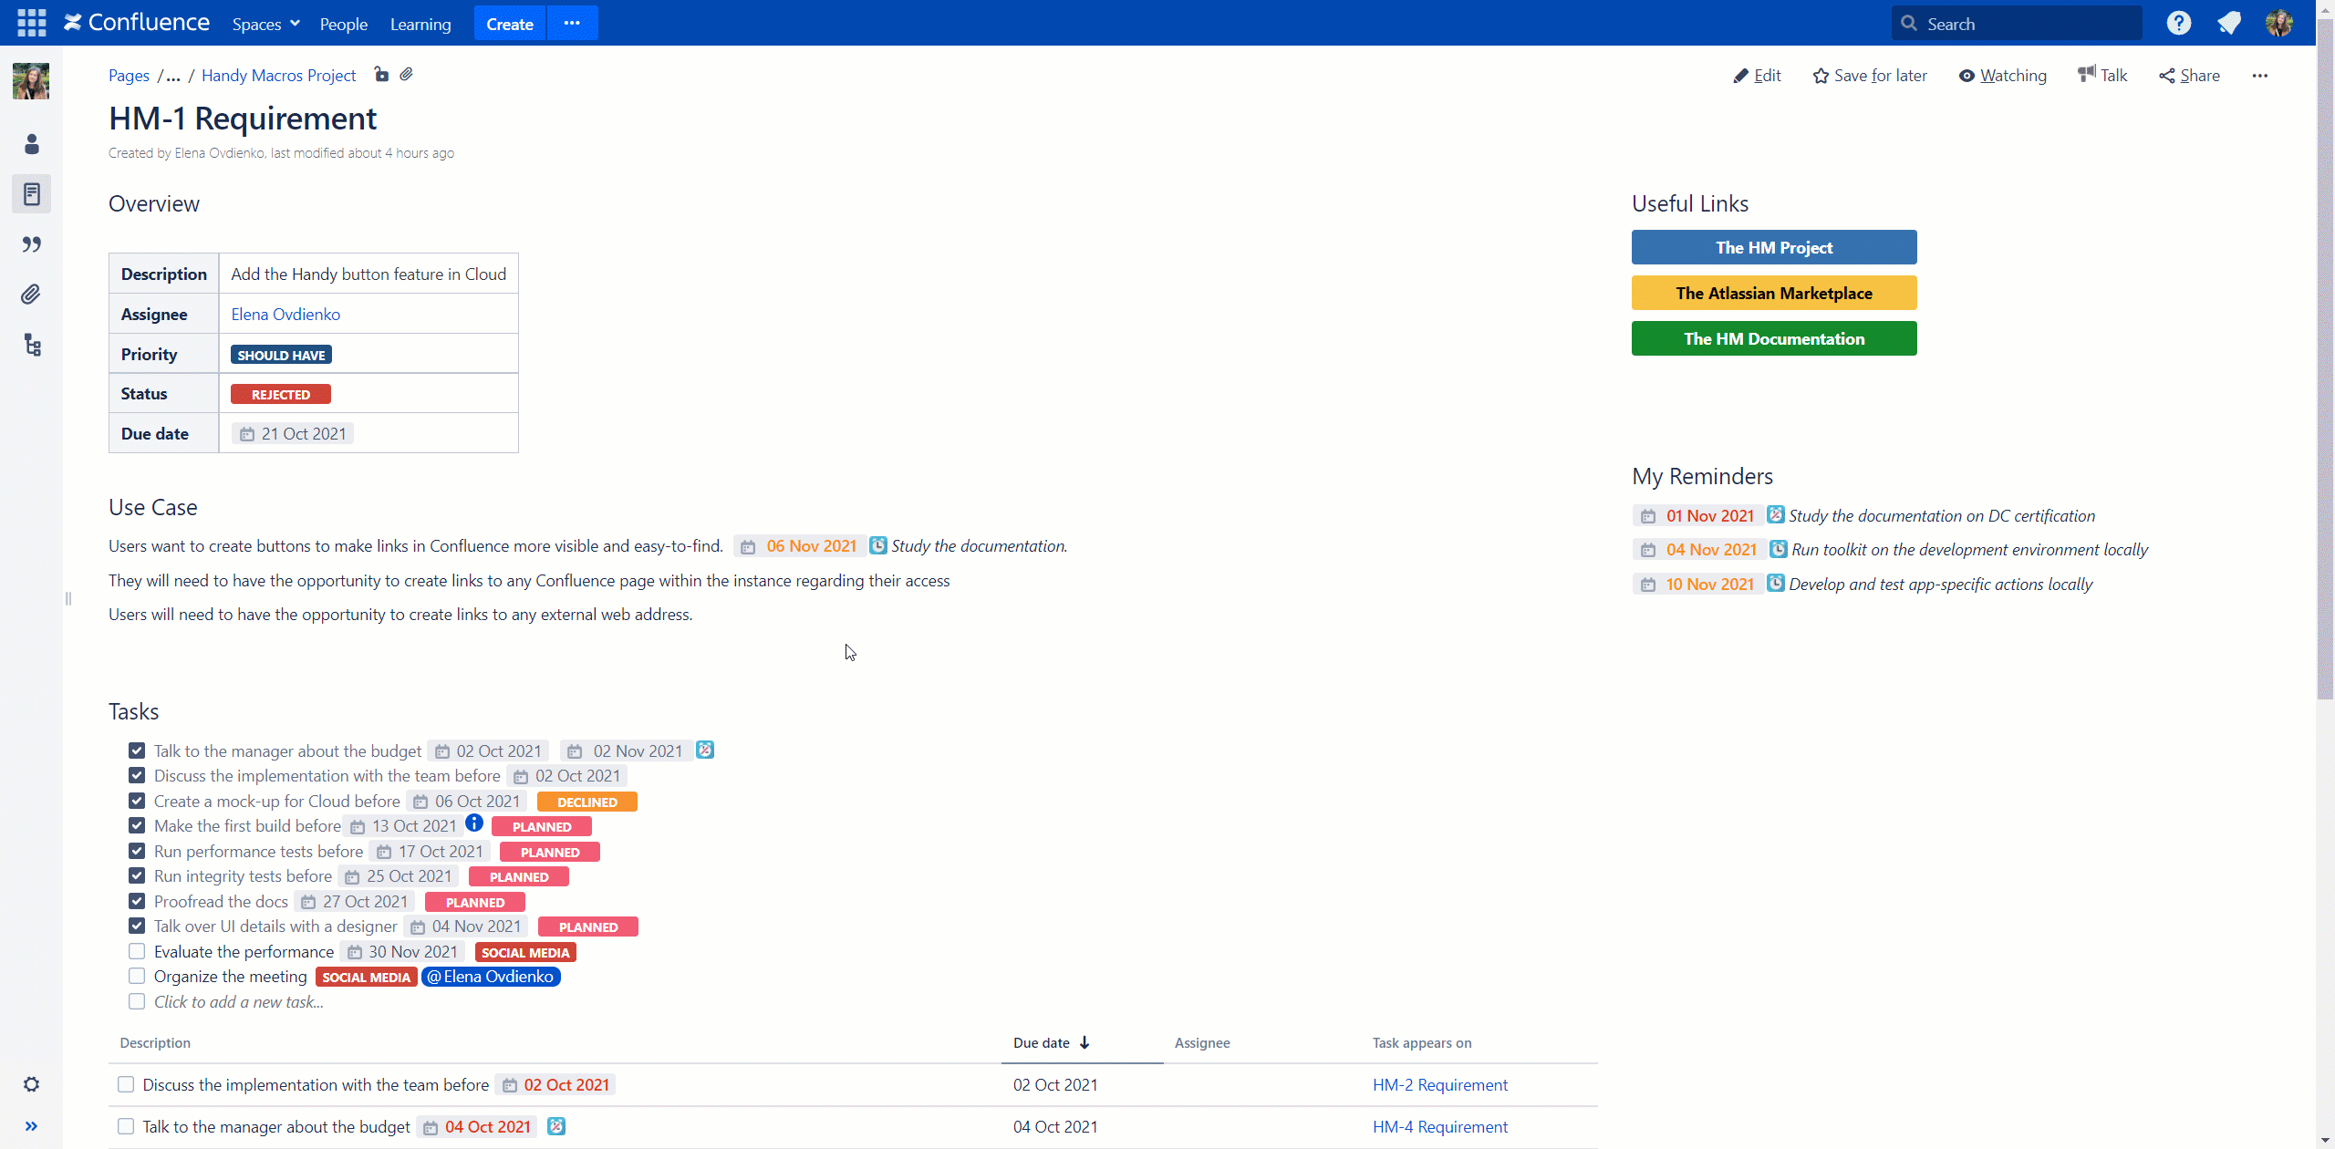Open the Learning menu item

420,24
